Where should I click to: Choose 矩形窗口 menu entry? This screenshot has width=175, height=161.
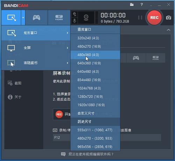pyautogui.click(x=36, y=33)
